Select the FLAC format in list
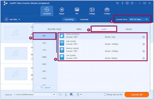Viewport: 154px width, 100px height. tap(44, 78)
